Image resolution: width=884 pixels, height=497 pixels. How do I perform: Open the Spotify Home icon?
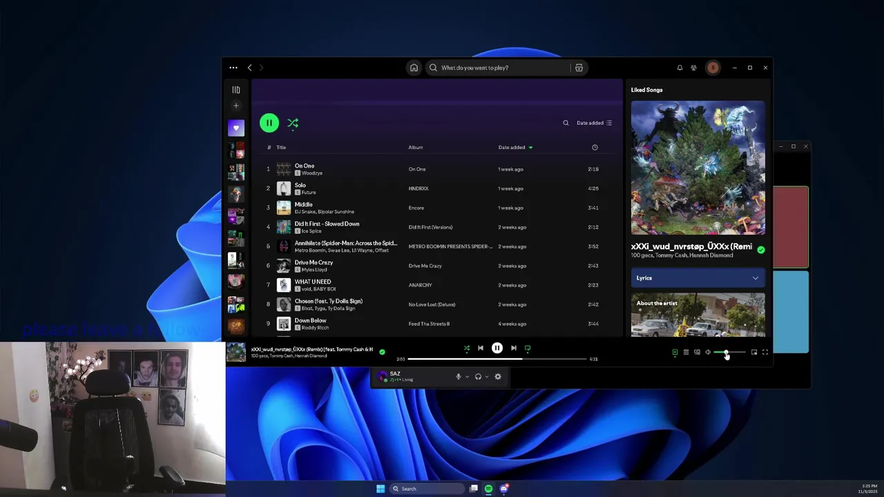coord(414,68)
